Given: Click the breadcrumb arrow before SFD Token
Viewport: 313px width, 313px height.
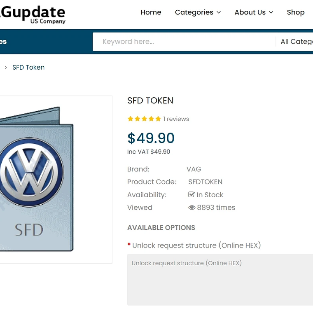Looking at the screenshot, I should coord(6,68).
